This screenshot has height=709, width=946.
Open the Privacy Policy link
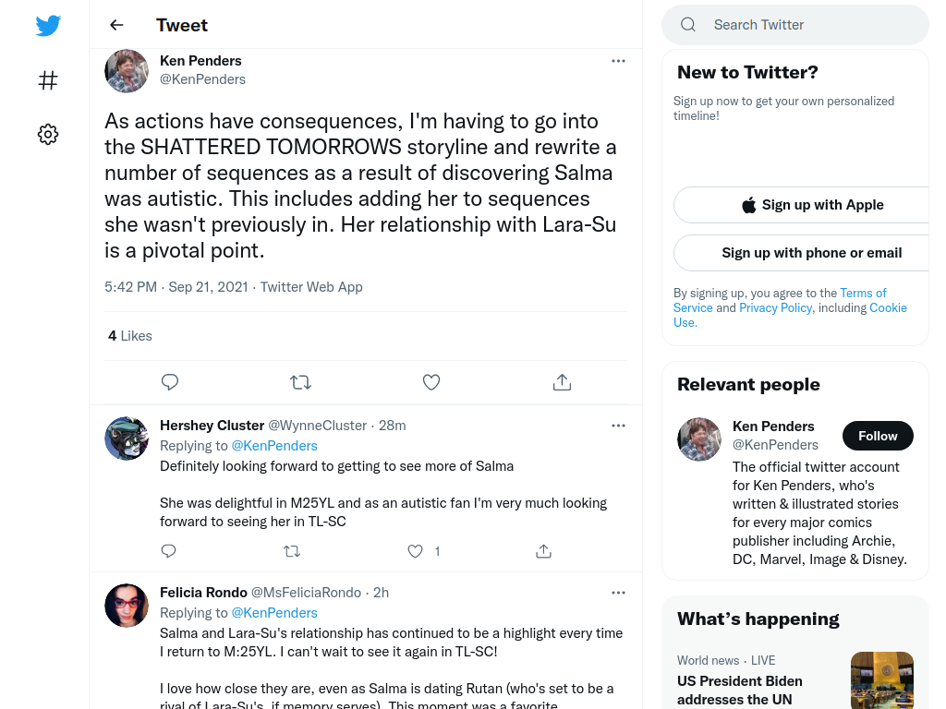(x=775, y=308)
